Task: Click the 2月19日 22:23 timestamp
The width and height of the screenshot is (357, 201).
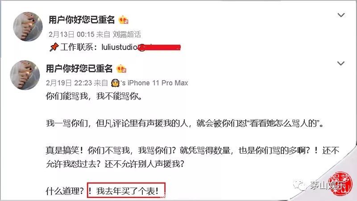Action: pyautogui.click(x=69, y=83)
